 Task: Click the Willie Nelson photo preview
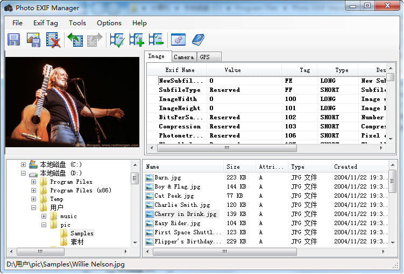pos(72,102)
